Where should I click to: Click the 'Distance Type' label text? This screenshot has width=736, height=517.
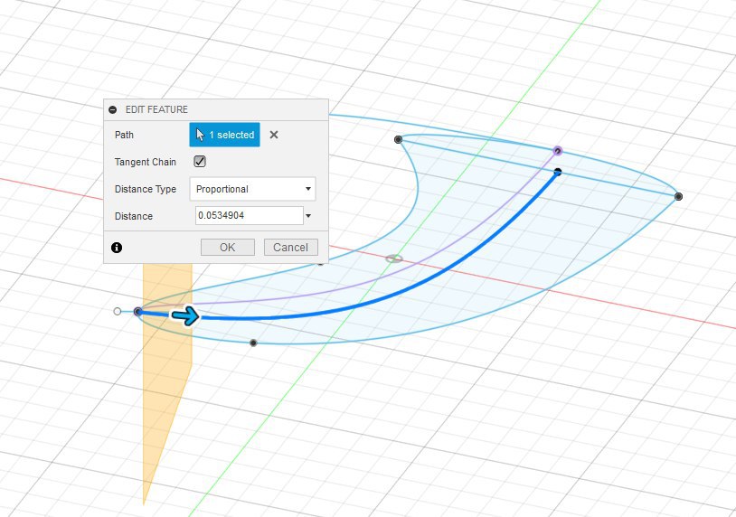pyautogui.click(x=146, y=189)
